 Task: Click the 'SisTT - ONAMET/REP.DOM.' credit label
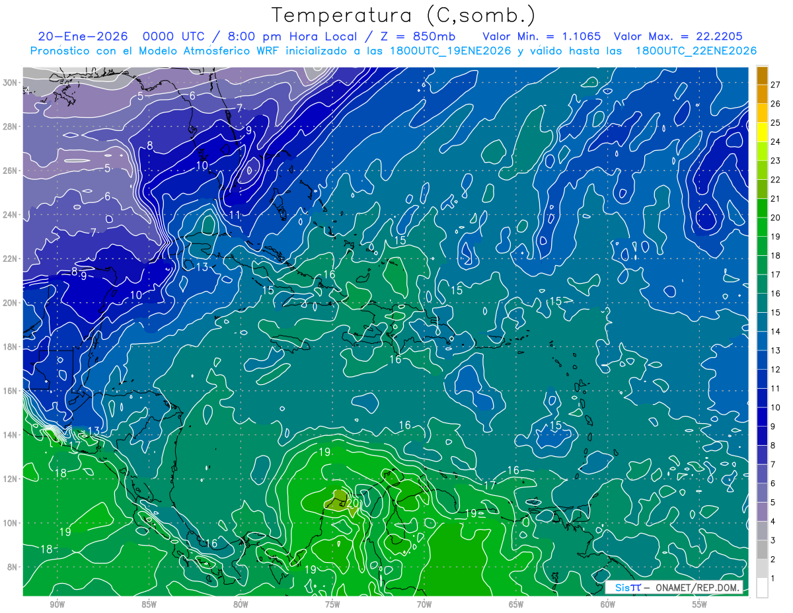click(x=675, y=588)
